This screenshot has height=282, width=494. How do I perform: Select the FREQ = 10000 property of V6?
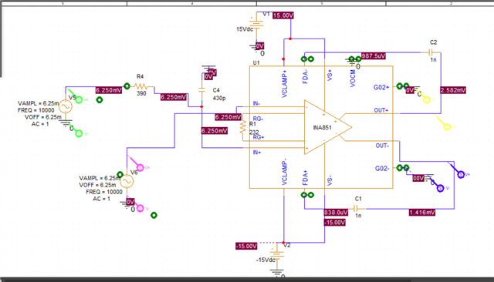pos(104,192)
